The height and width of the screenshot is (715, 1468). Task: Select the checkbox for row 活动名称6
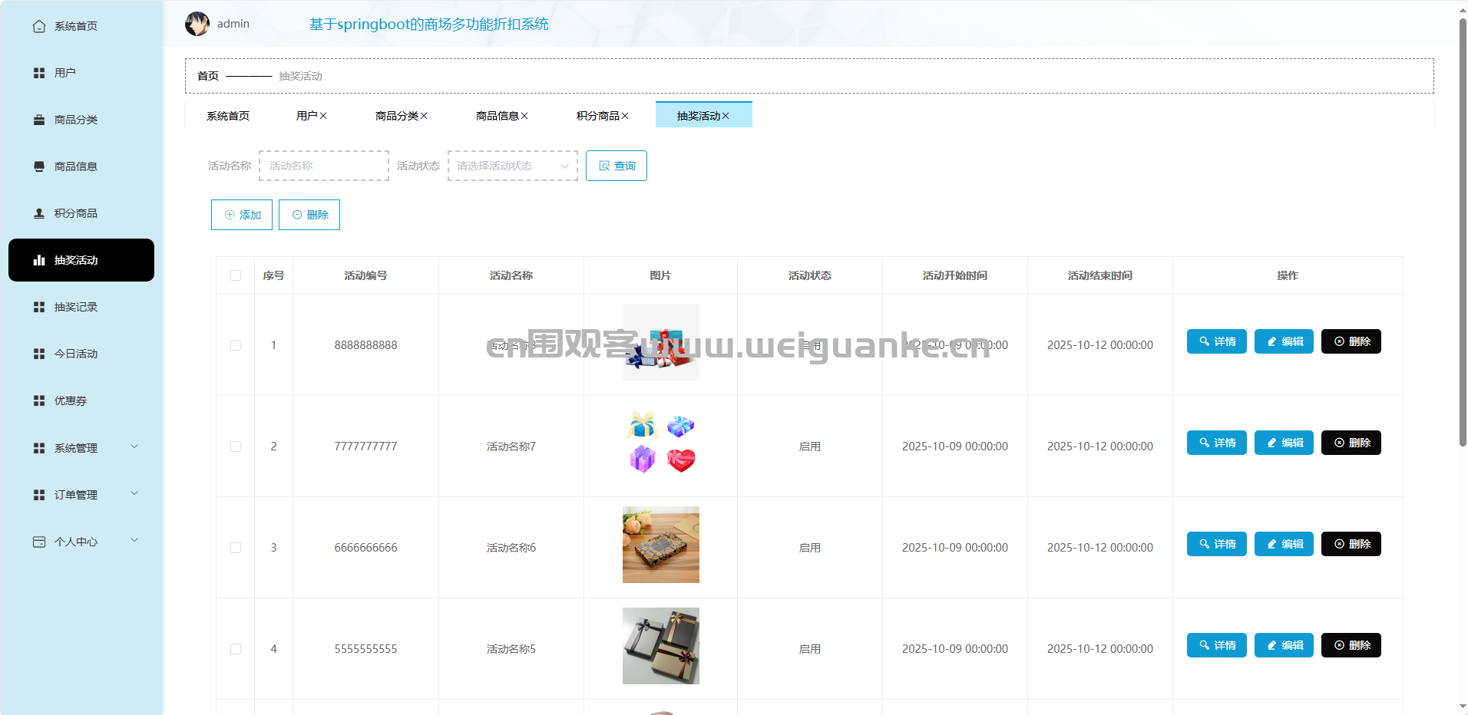pos(236,548)
